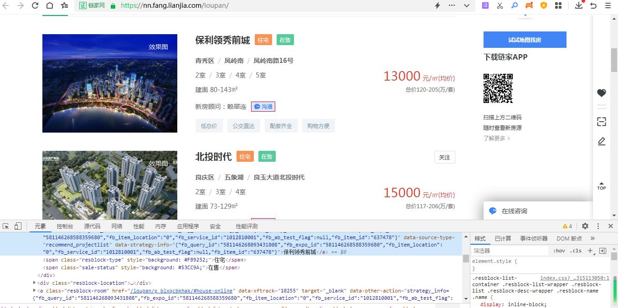Open the browser hamburger main menu
The height and width of the screenshot is (308, 618).
pyautogui.click(x=608, y=5)
